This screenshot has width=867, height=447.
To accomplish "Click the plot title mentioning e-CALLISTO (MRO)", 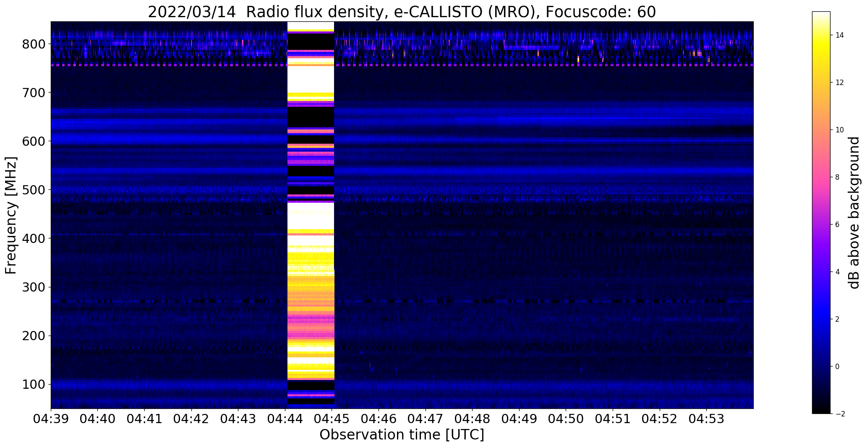I will [x=402, y=12].
